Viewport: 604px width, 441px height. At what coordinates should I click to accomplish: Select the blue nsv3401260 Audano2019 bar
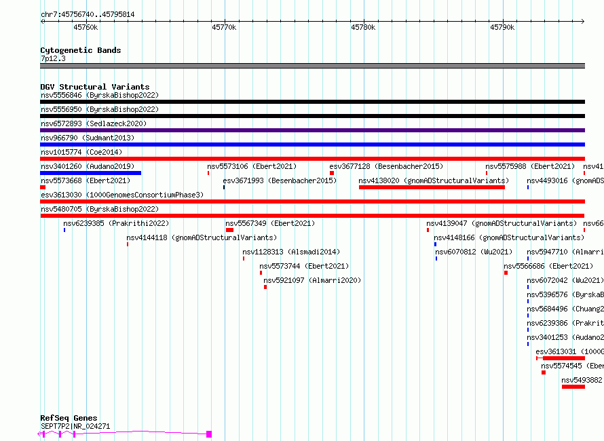coord(90,173)
